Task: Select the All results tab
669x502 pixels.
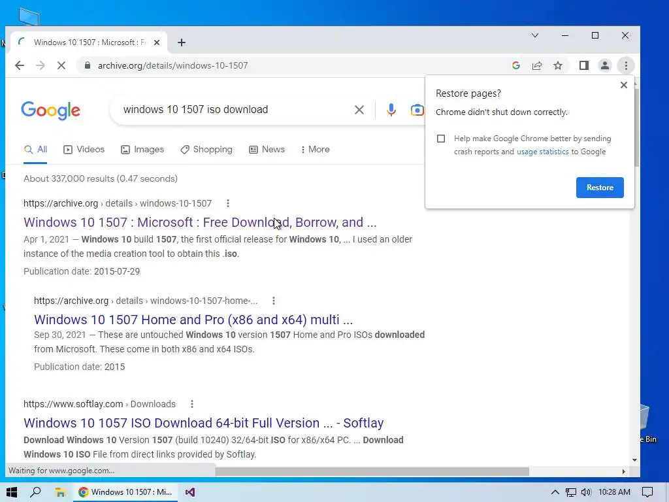Action: 35,150
